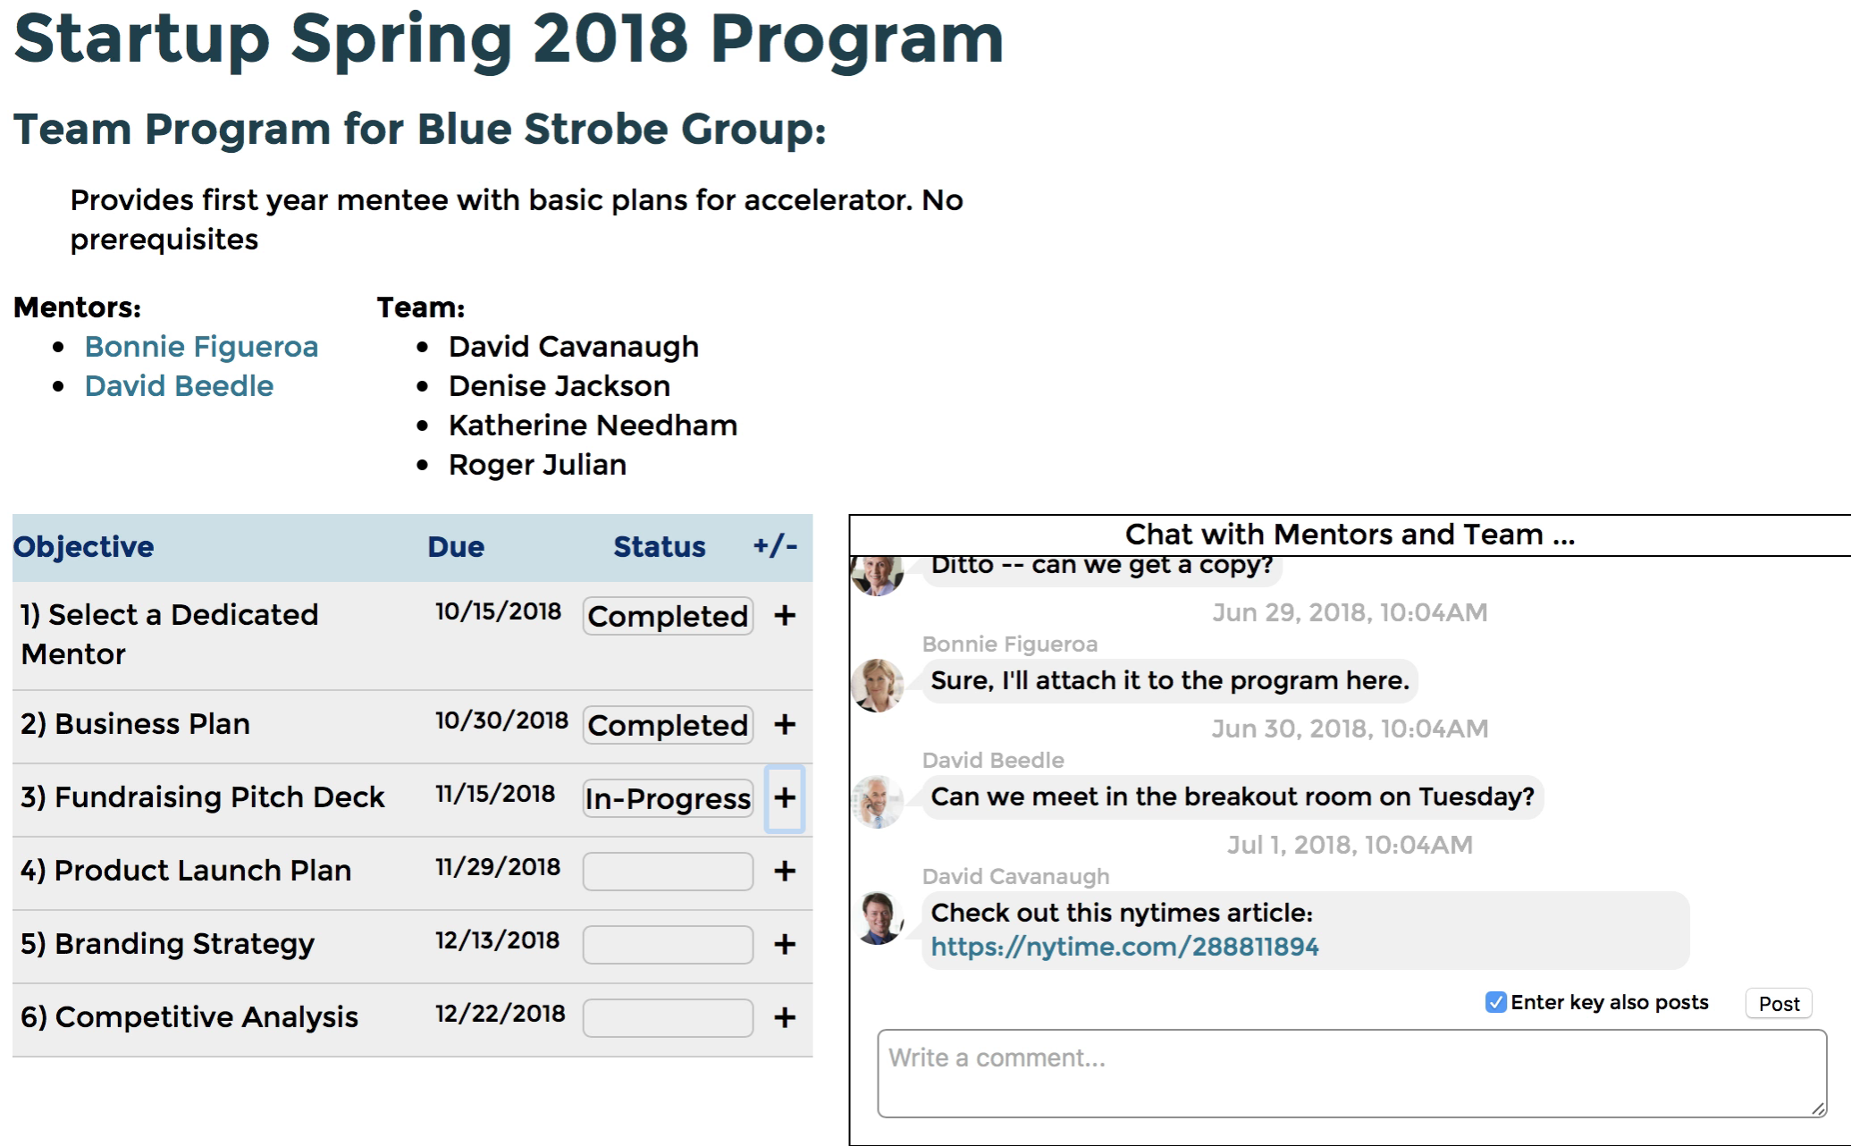Viewport: 1851px width, 1146px height.
Task: Set status for Branding Strategy objective
Action: coord(668,945)
